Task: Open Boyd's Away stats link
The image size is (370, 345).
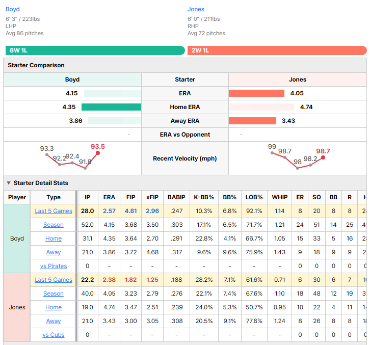Action: coord(54,252)
